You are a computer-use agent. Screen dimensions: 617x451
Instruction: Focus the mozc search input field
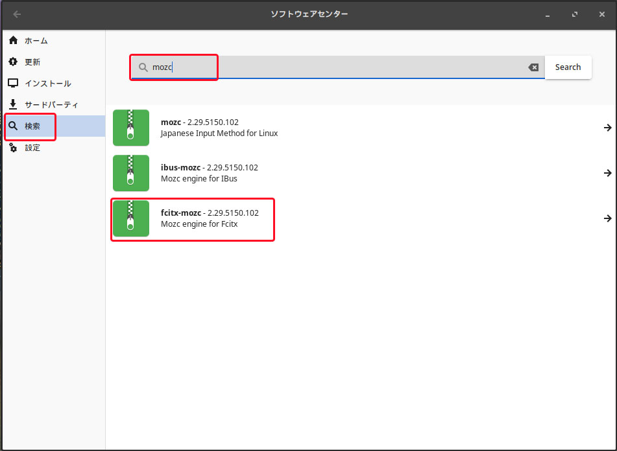pyautogui.click(x=337, y=67)
